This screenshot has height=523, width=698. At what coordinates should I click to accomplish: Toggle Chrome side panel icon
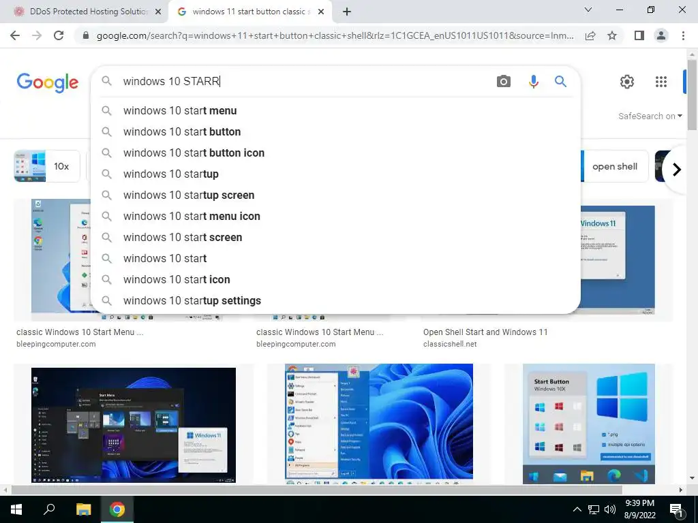pyautogui.click(x=639, y=35)
